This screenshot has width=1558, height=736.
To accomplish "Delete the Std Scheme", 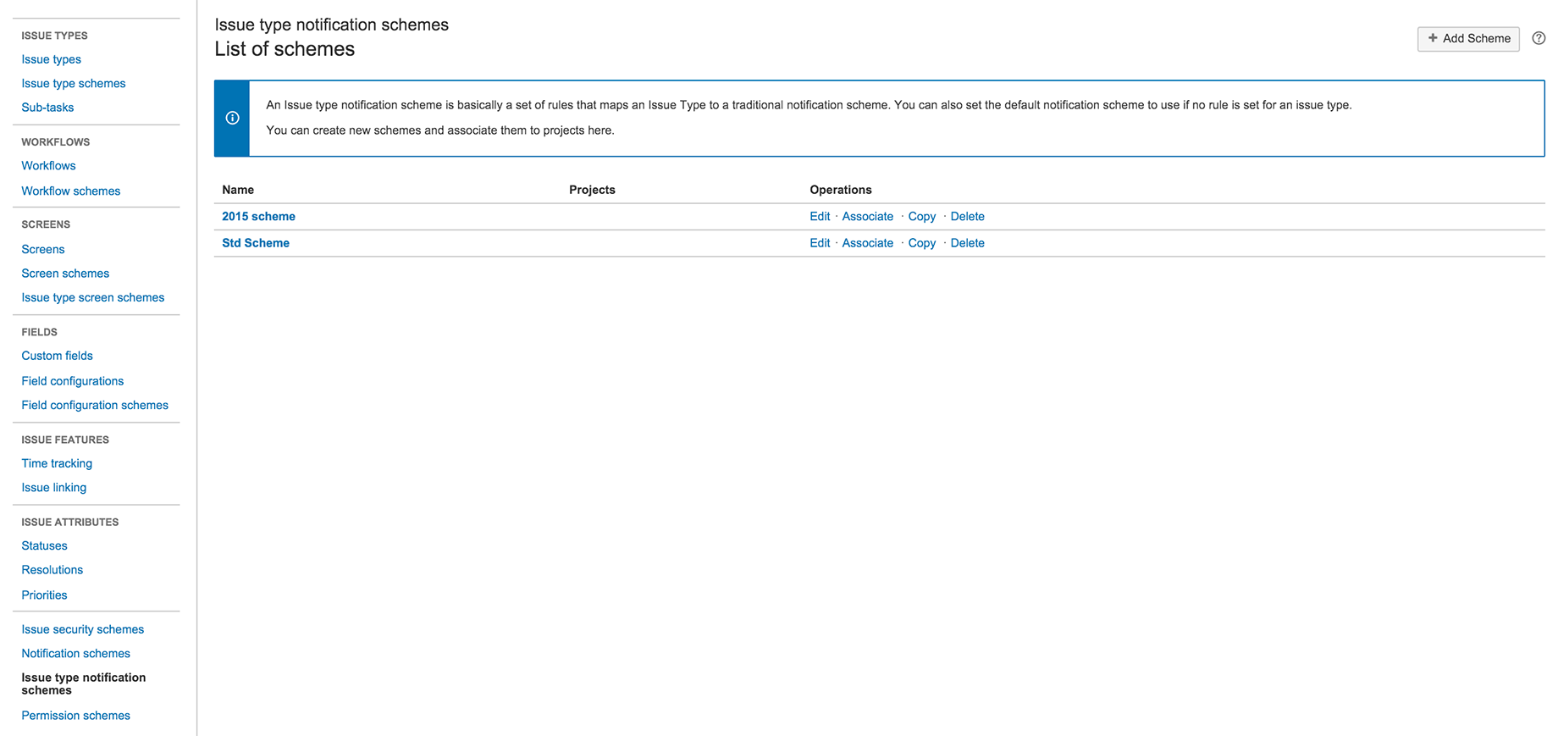I will click(967, 243).
